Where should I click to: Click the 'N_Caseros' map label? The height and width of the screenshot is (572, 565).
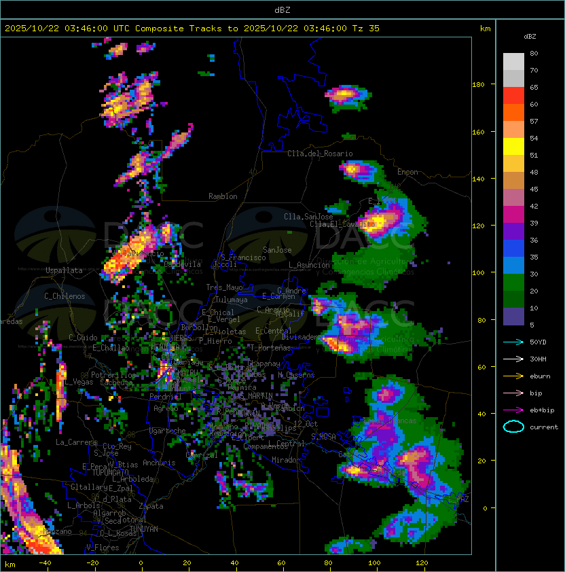(x=296, y=375)
